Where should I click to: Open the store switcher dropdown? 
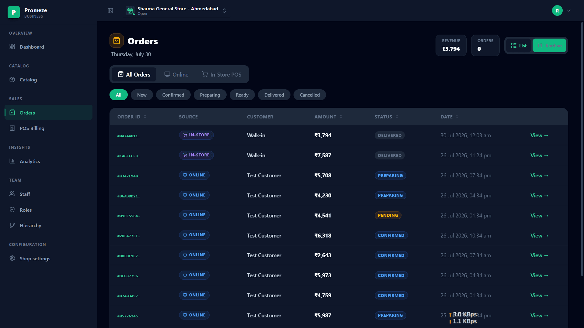[x=224, y=11]
